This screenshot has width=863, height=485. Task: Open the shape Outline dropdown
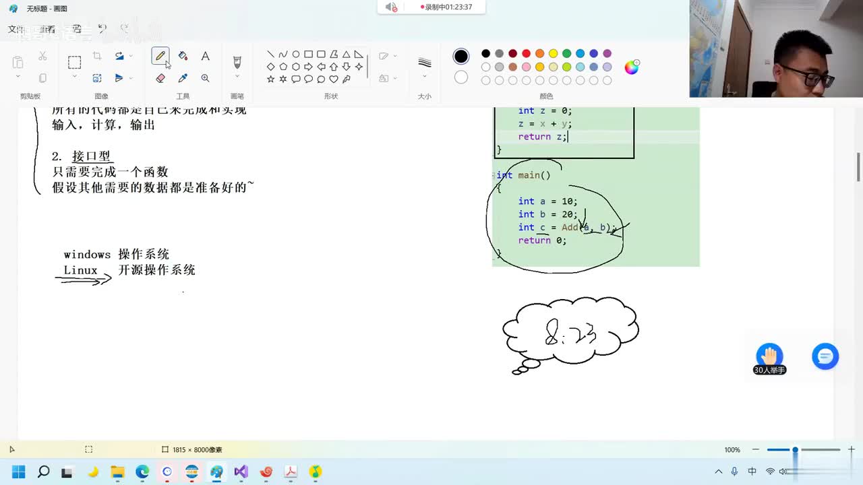(x=388, y=56)
